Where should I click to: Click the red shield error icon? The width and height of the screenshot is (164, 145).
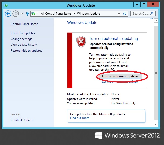[81, 41]
